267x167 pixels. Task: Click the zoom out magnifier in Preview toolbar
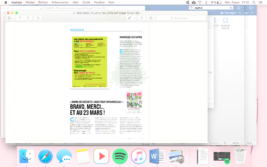pyautogui.click(x=20, y=18)
